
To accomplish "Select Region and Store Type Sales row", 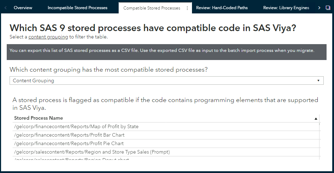I will coord(92,152).
